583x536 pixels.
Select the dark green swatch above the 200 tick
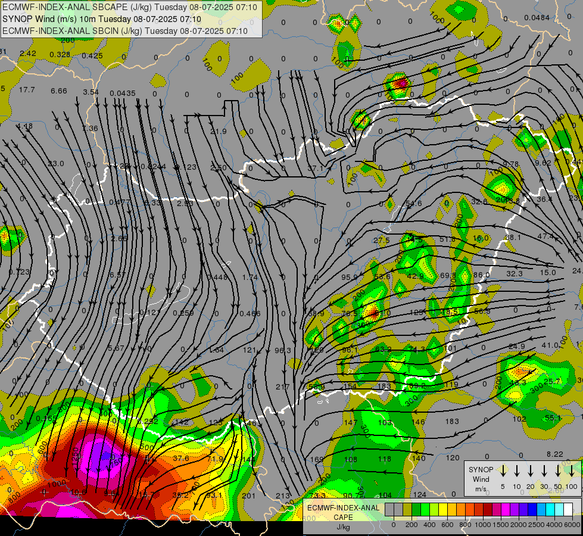tap(416, 510)
